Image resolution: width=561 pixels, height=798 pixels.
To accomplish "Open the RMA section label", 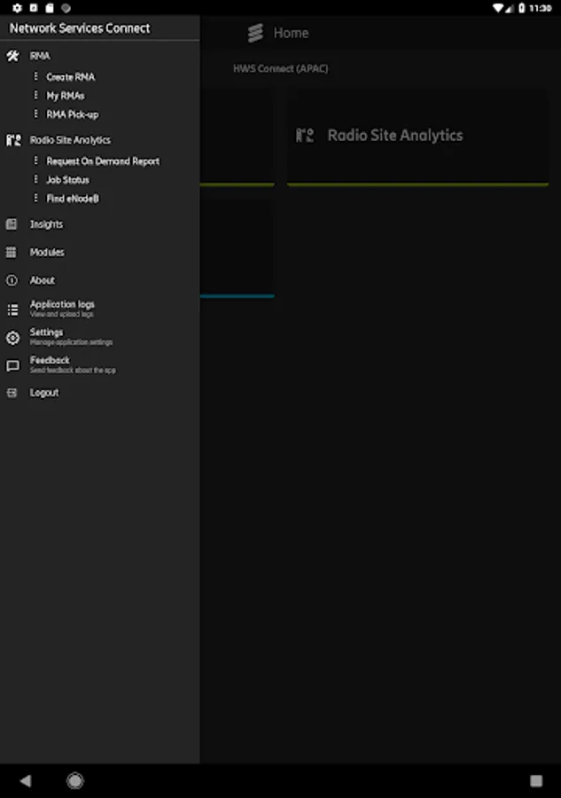I will point(40,56).
